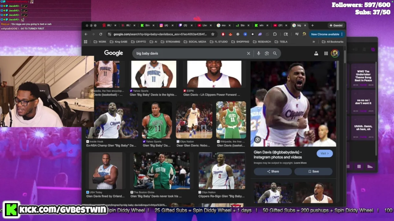Screen dimensions: 394x221
Task: Open a new browser tab
Action: click(x=312, y=25)
